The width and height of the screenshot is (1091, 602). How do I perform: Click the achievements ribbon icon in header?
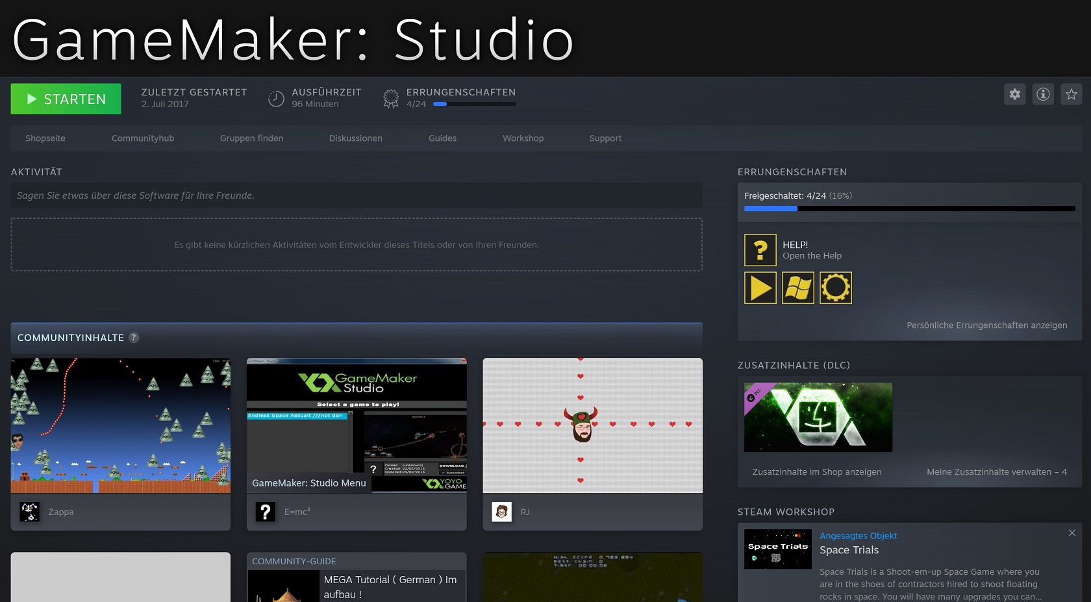coord(391,99)
